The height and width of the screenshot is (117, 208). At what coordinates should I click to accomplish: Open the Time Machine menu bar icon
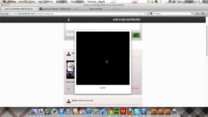(x=161, y=2)
